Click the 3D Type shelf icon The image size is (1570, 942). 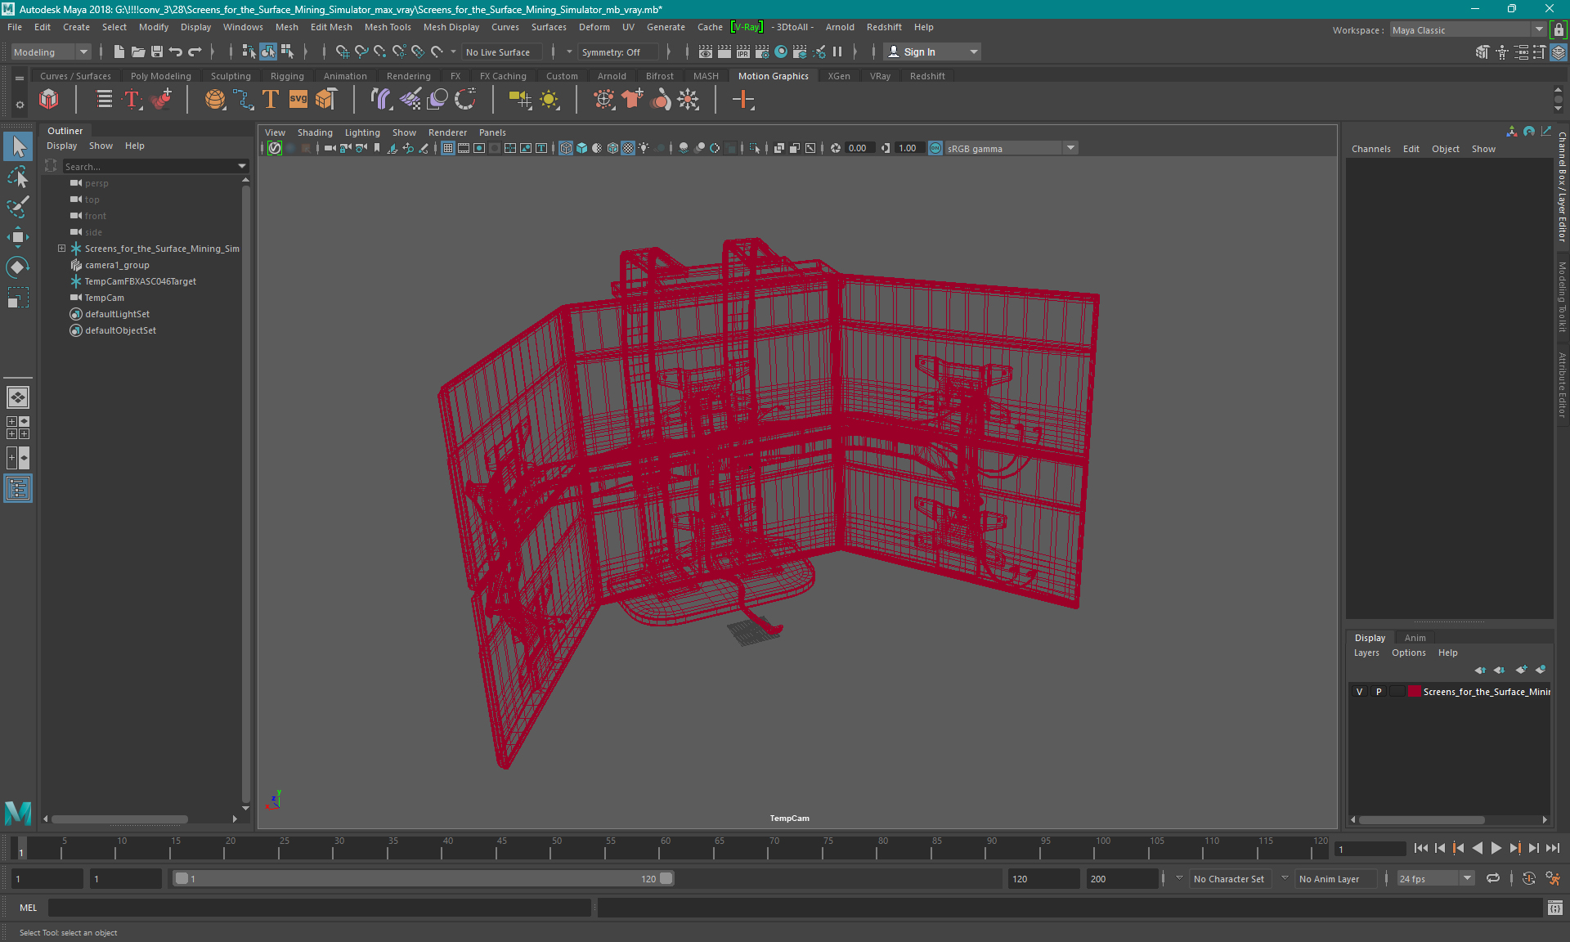(x=271, y=100)
